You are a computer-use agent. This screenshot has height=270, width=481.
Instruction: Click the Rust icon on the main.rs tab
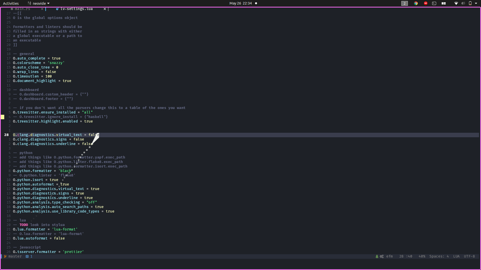point(12,9)
